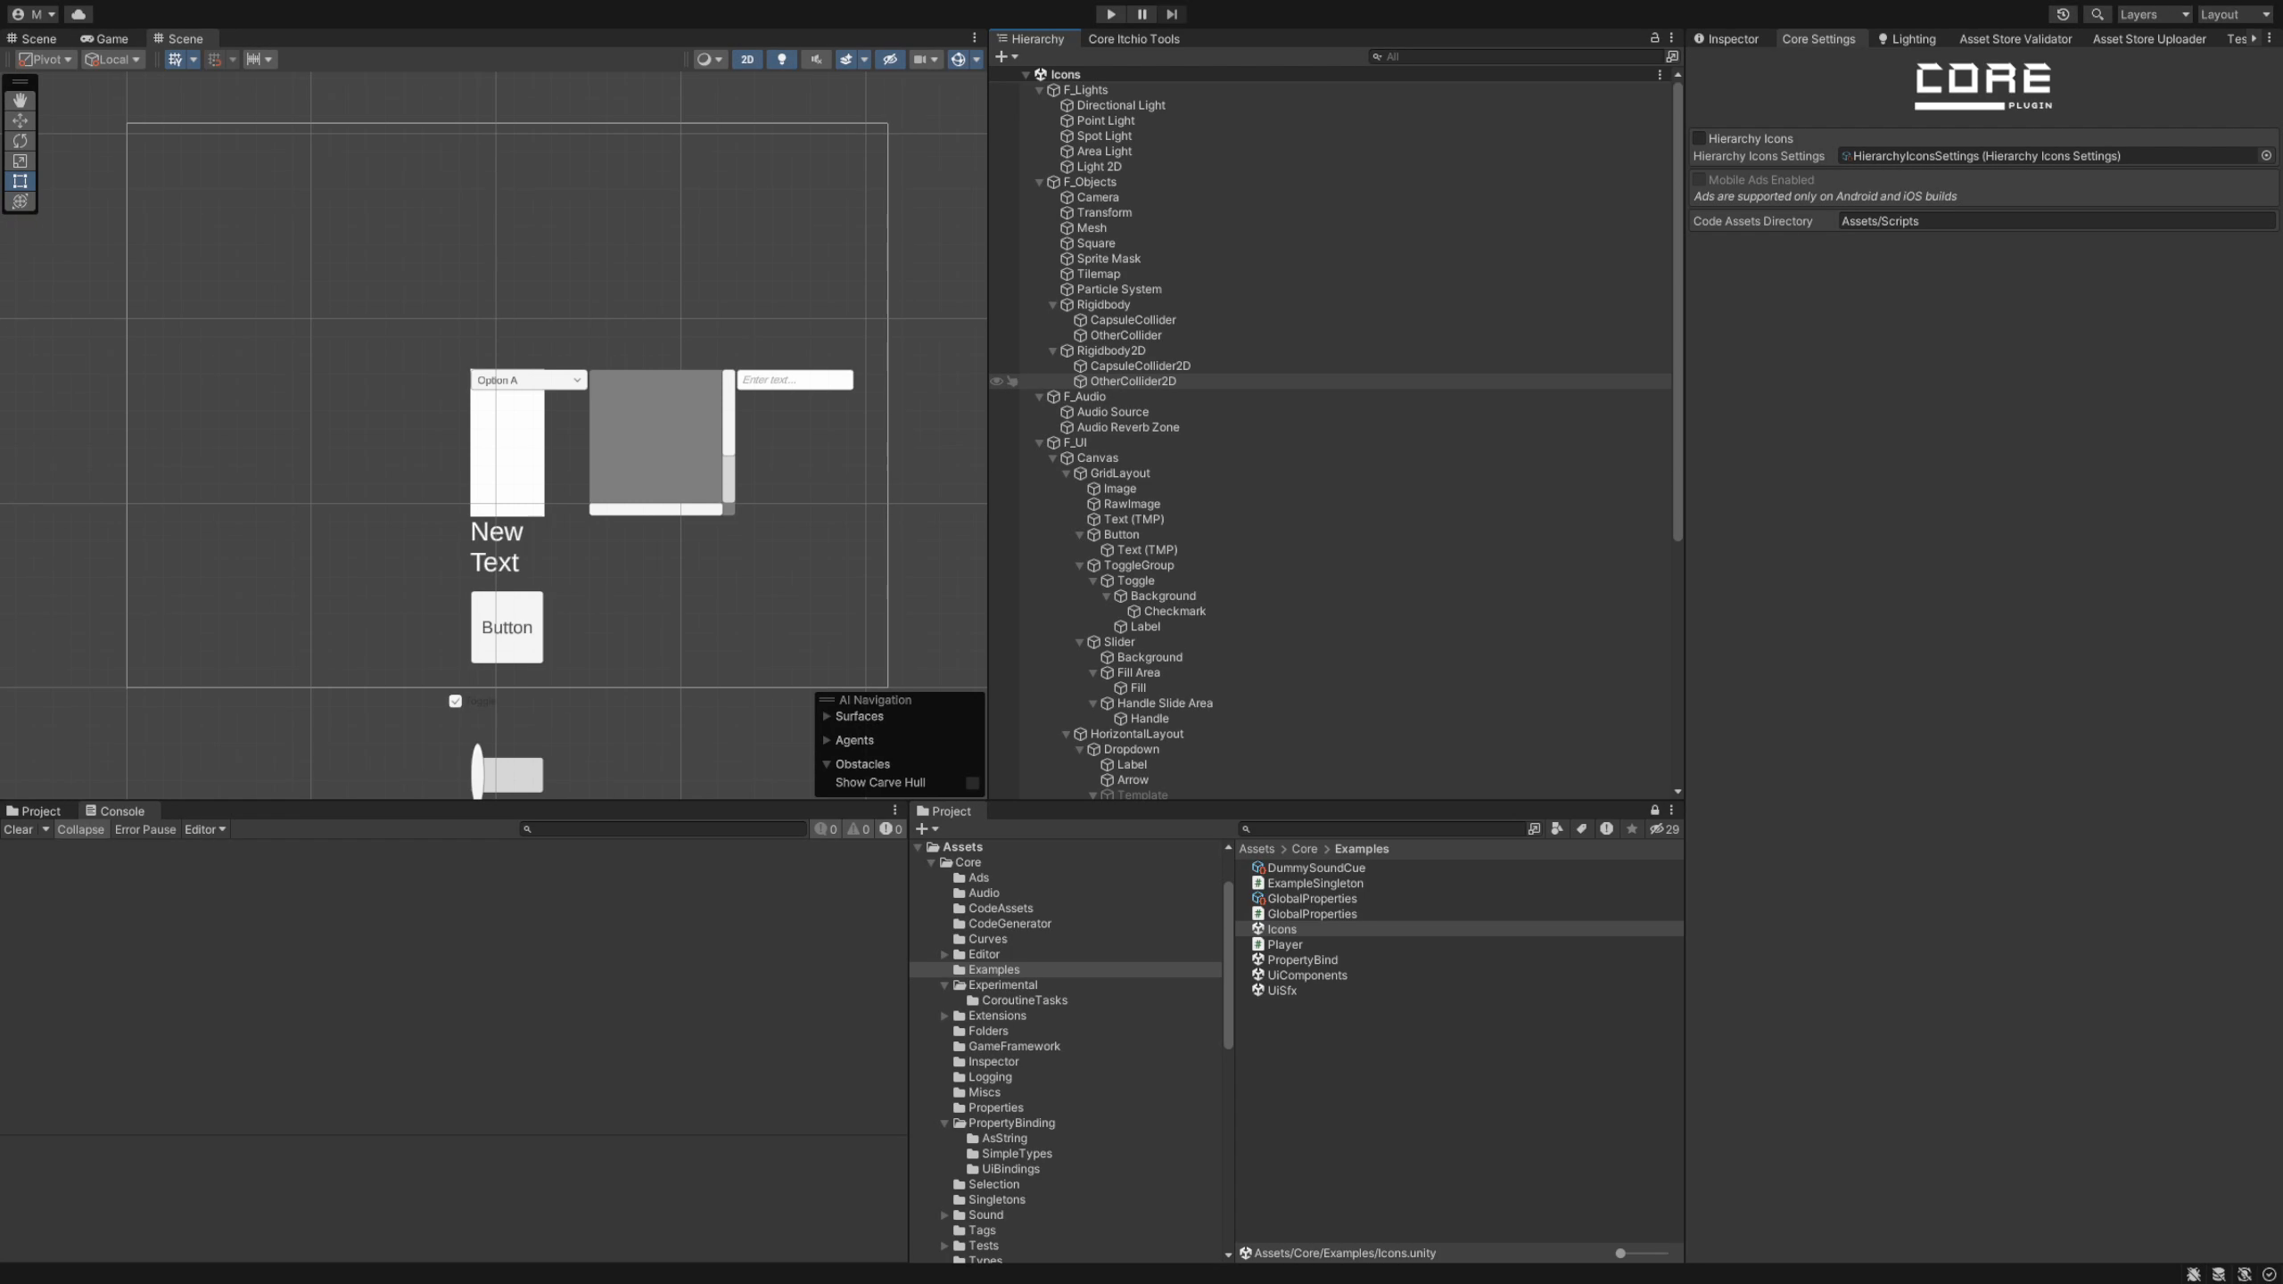Toggle hidden packages count 29 icon
Screen dimensions: 2283x1284
point(1664,829)
